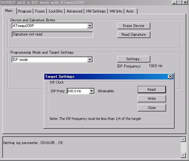This screenshot has width=189, height=161.
Task: Select the Main tab
Action: [x=9, y=11]
